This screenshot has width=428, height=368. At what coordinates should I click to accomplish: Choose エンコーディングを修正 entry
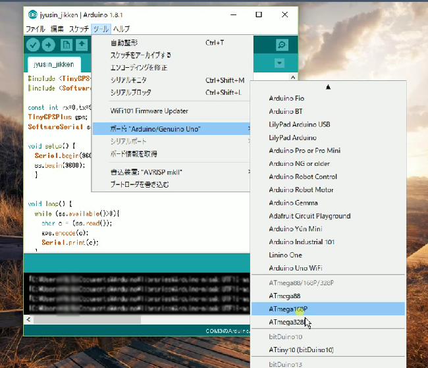(171, 68)
